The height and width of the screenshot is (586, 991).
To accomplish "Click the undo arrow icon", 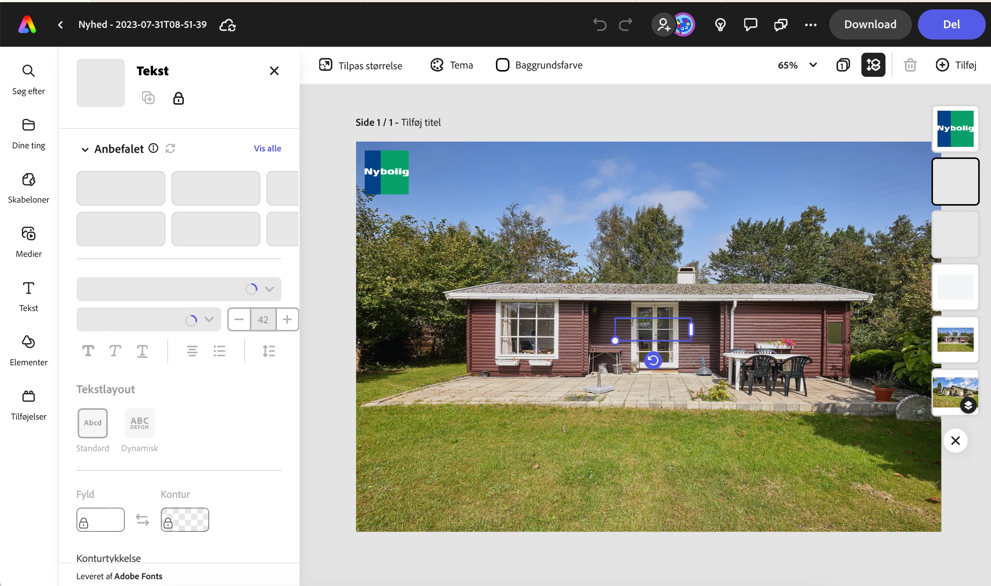I will click(x=599, y=24).
